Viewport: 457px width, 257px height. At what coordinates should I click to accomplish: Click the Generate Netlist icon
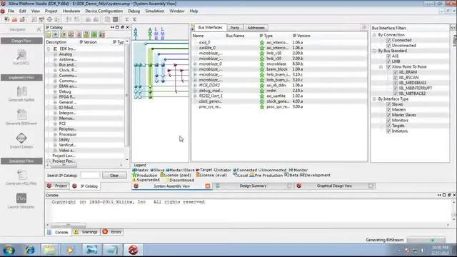point(21,91)
